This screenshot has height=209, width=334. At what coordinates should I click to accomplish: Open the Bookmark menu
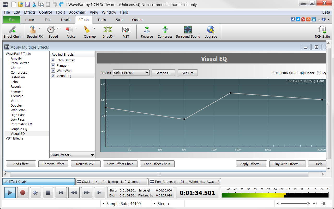tap(77, 12)
